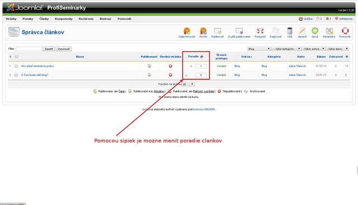Open article 'Ako písať seminárnu prácu'
Image resolution: width=358 pixels, height=205 pixels.
click(x=37, y=66)
